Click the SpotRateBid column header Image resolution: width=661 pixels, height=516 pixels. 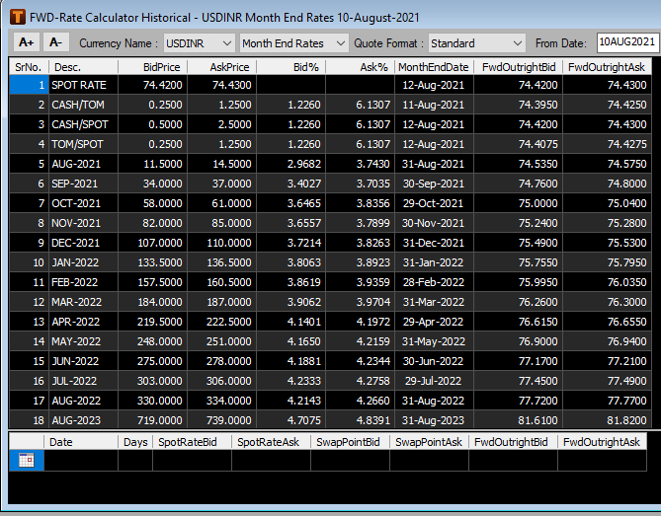coord(192,442)
